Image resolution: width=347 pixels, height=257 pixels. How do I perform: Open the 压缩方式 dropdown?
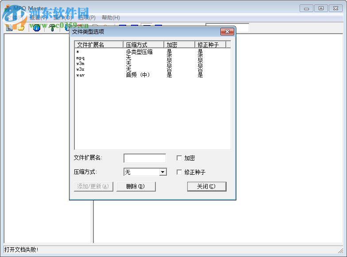click(163, 172)
